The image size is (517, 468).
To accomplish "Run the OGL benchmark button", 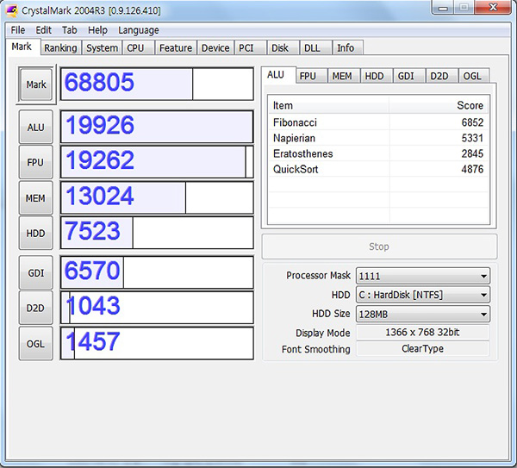I will click(x=35, y=344).
